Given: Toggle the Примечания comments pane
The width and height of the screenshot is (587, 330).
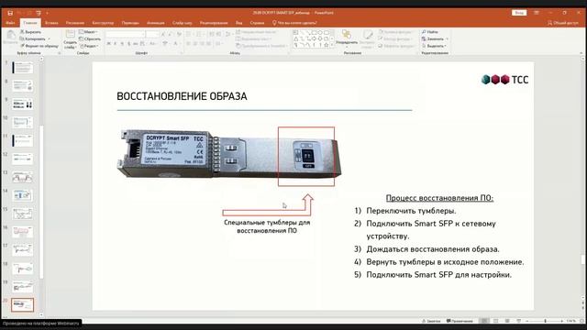Looking at the screenshot, I should [x=460, y=321].
